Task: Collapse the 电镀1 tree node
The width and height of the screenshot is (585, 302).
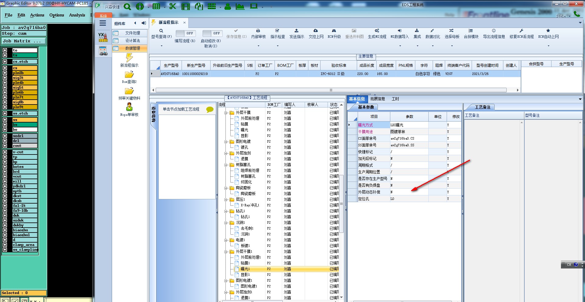Action: 226,240
